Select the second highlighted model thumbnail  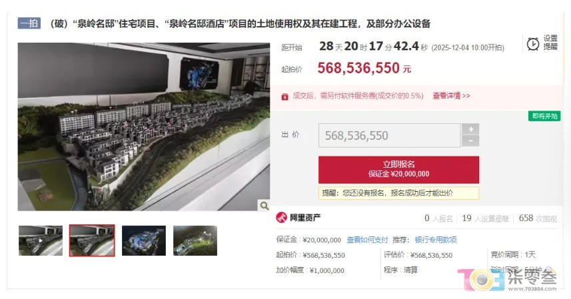92,240
